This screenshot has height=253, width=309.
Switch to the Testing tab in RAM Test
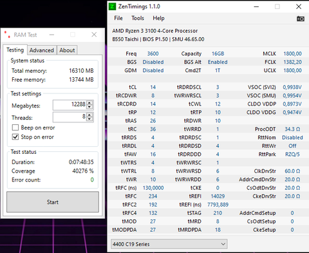pos(15,50)
